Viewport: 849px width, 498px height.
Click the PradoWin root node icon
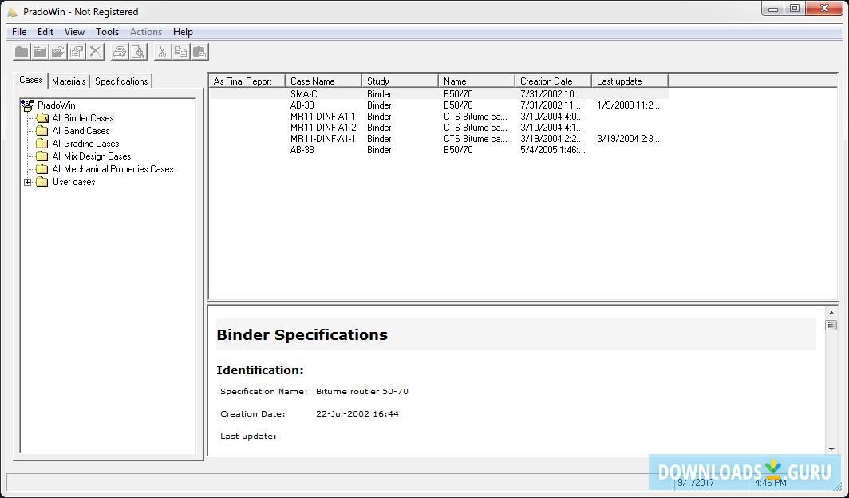[28, 105]
